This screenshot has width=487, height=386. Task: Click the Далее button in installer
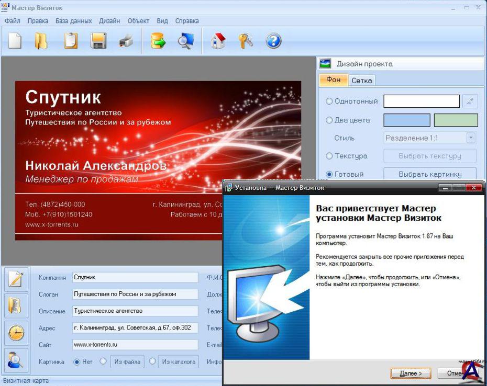coord(411,373)
